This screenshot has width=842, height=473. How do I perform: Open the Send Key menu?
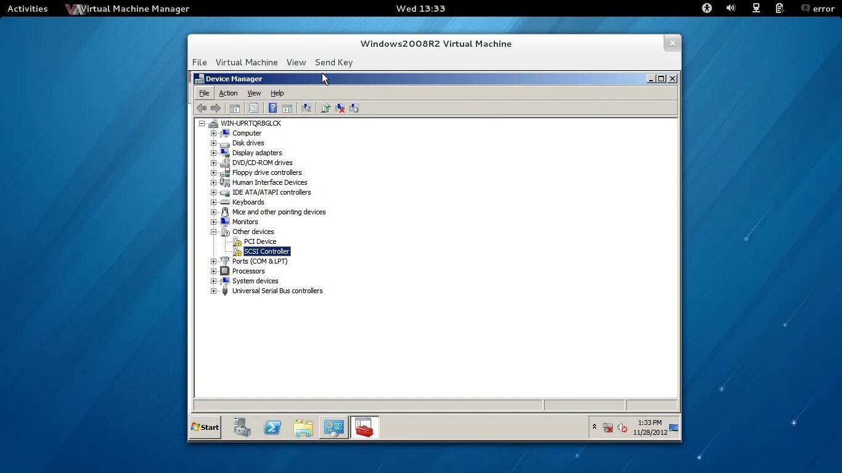pyautogui.click(x=333, y=62)
